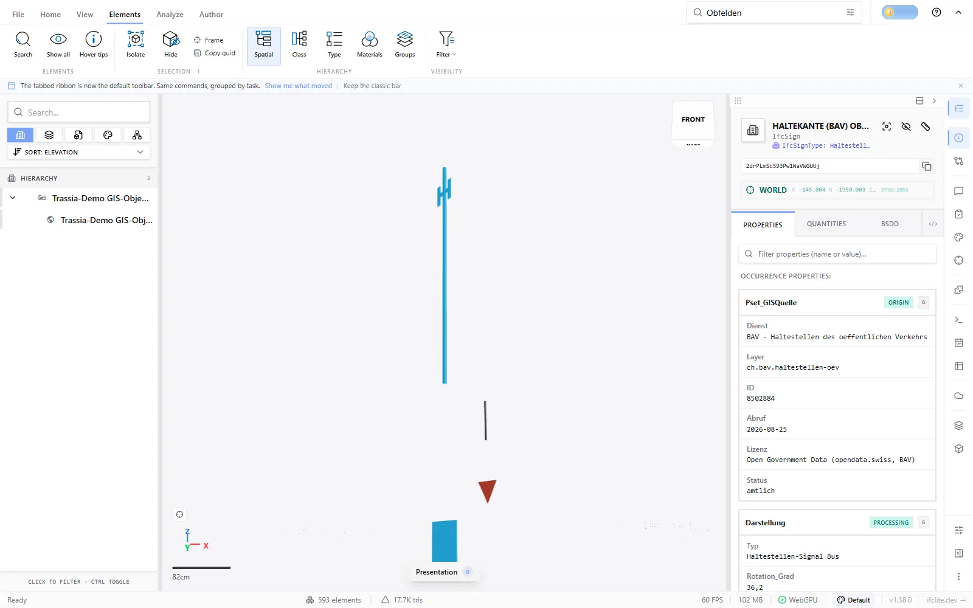The width and height of the screenshot is (973, 608).
Task: Switch hierarchy to Type view
Action: pos(334,45)
